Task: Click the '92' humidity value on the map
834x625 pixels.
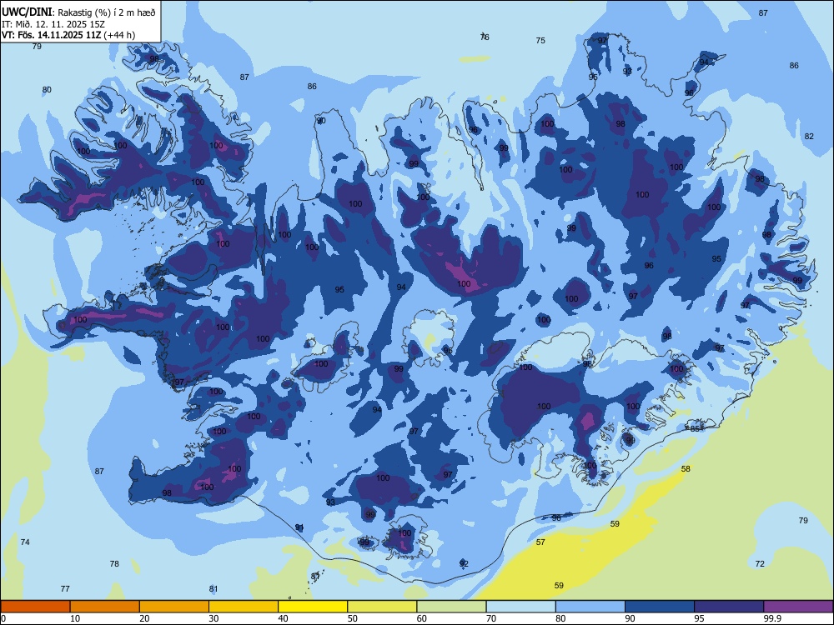Action: pyautogui.click(x=464, y=563)
